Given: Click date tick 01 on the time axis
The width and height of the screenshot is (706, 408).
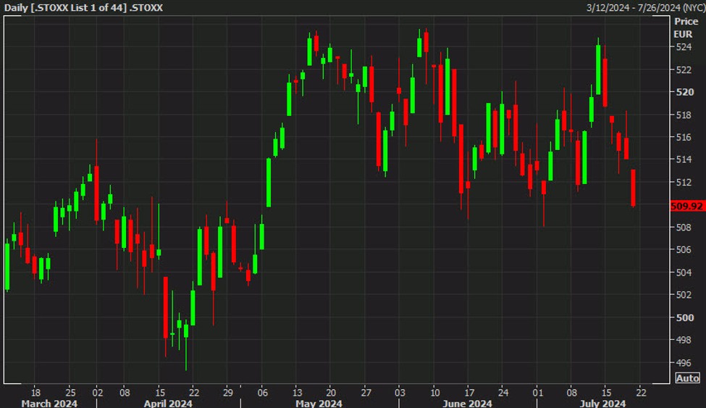Looking at the screenshot, I should 537,392.
